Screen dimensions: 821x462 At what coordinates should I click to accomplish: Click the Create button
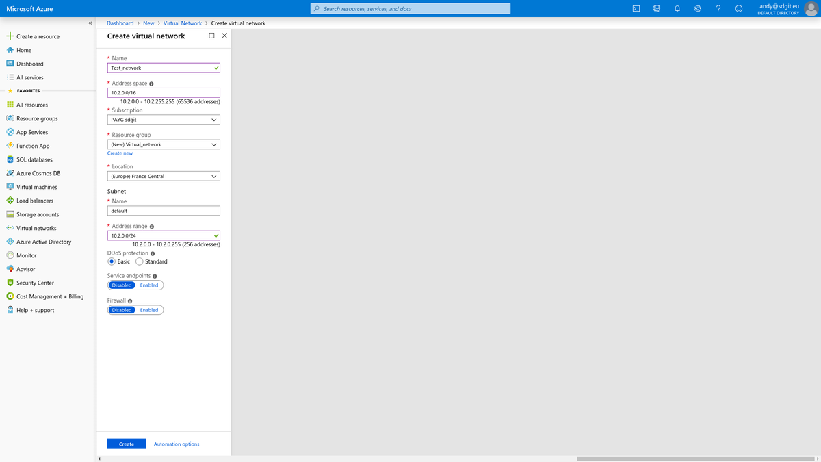coord(126,443)
